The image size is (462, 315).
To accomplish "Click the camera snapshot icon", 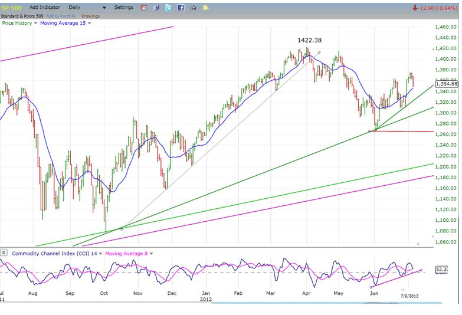I will tap(193, 8).
